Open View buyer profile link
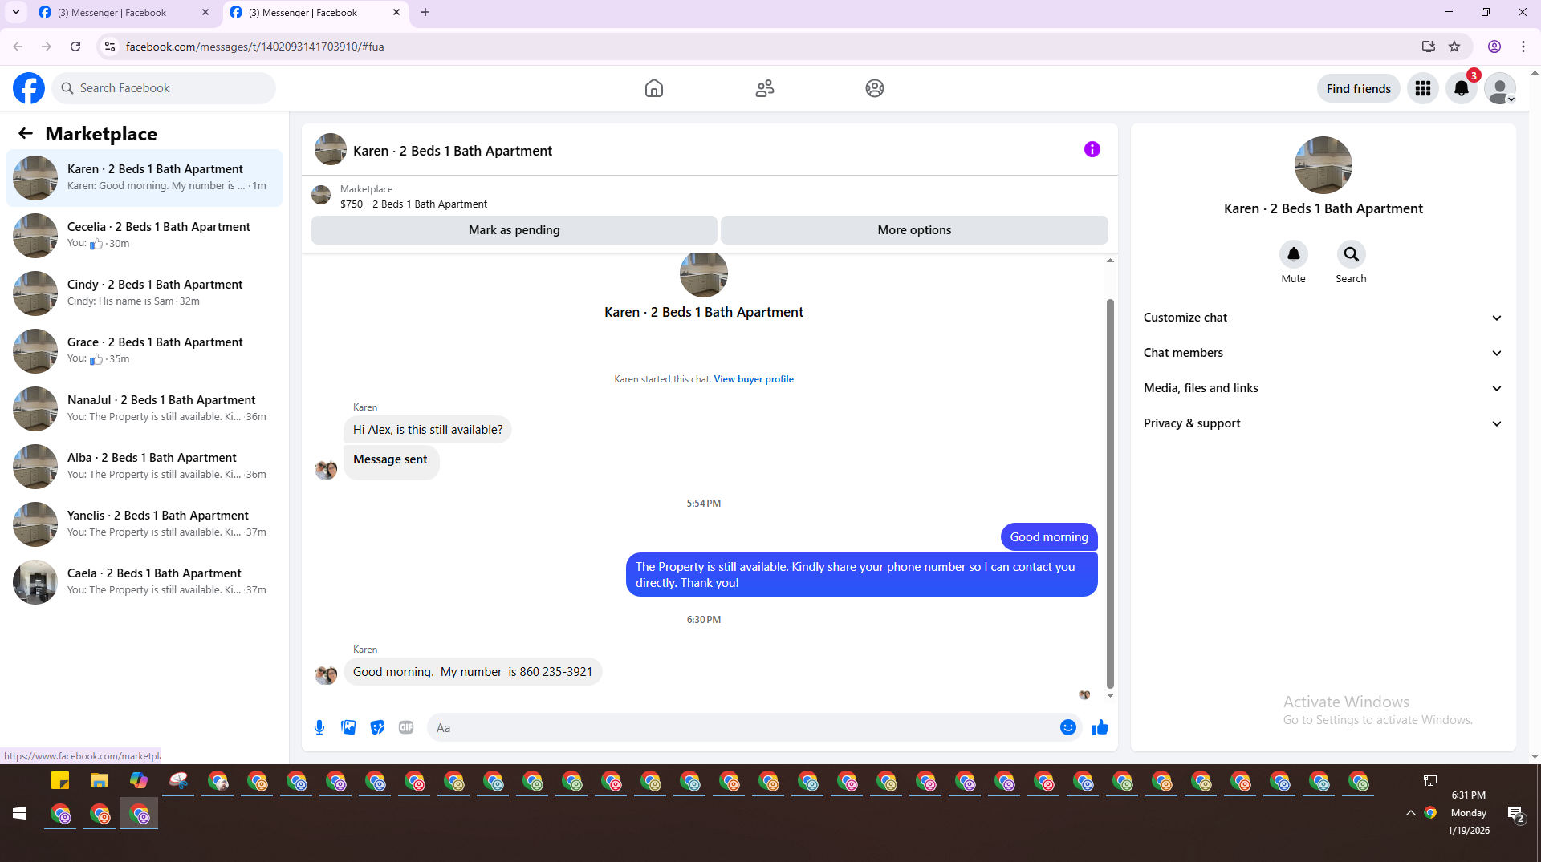Image resolution: width=1541 pixels, height=862 pixels. [x=754, y=379]
